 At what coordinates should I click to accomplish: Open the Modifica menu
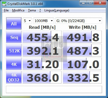(18, 10)
